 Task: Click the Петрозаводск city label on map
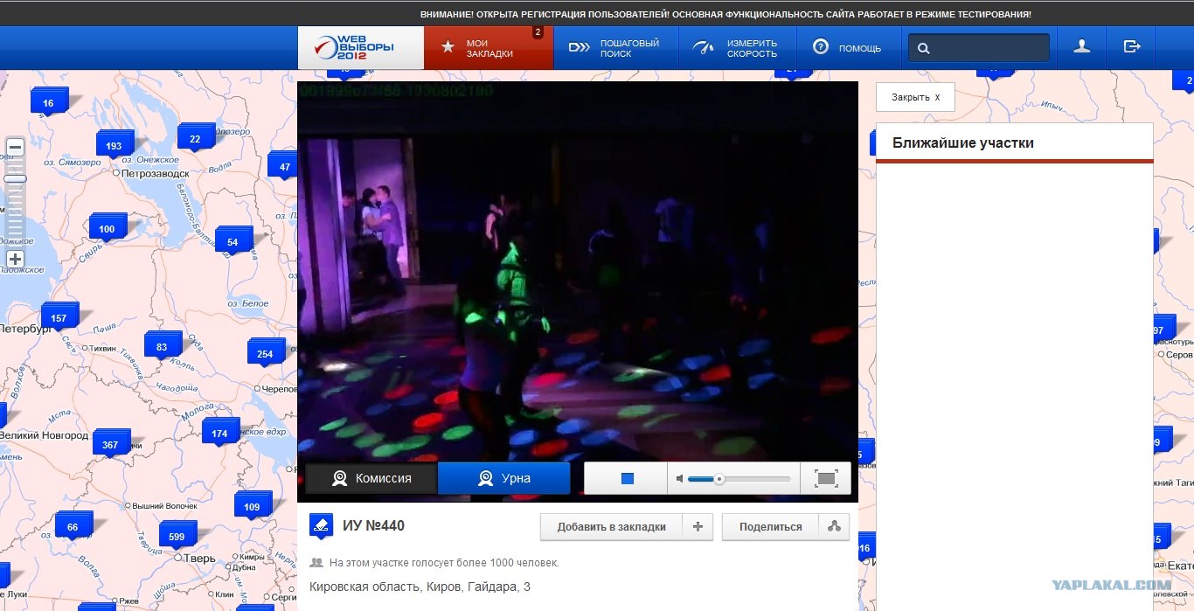(156, 173)
